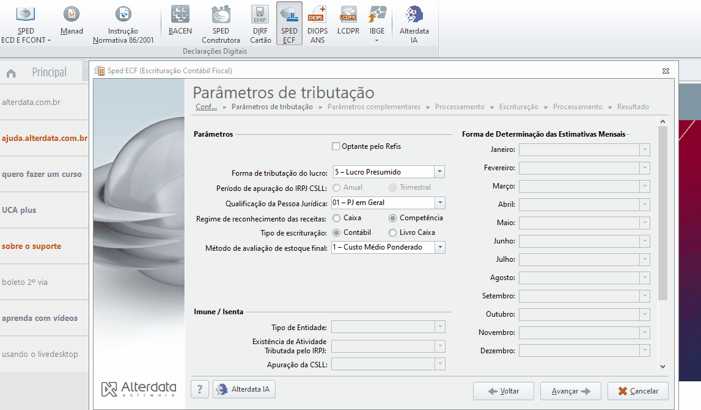
Task: Open Instrução Normativa 86/2001
Action: click(123, 24)
